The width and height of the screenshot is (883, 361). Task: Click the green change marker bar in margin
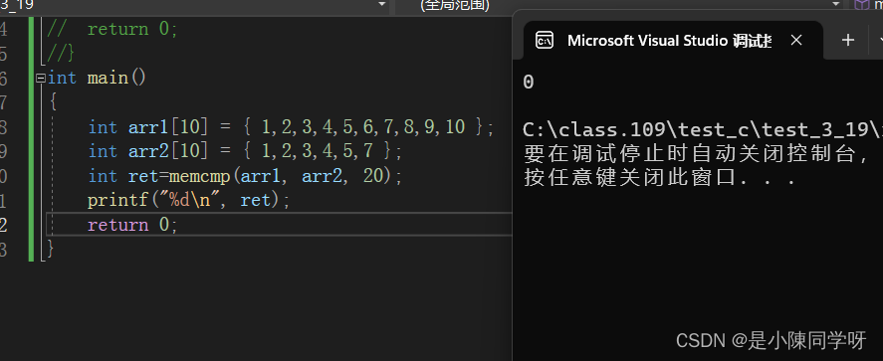coord(31,139)
